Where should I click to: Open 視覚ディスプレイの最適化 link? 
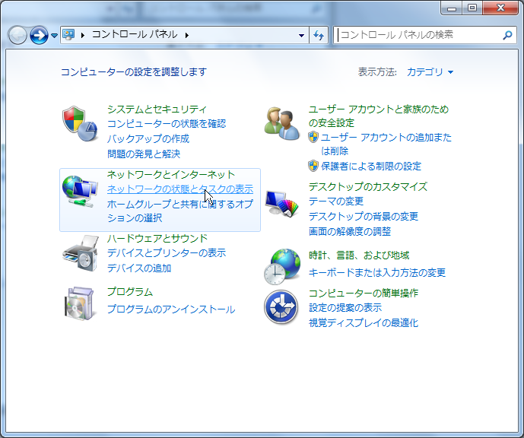364,322
